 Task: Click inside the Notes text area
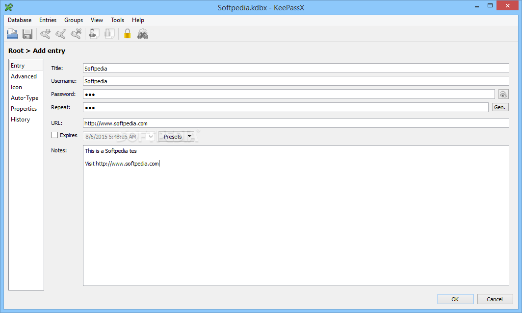296,216
